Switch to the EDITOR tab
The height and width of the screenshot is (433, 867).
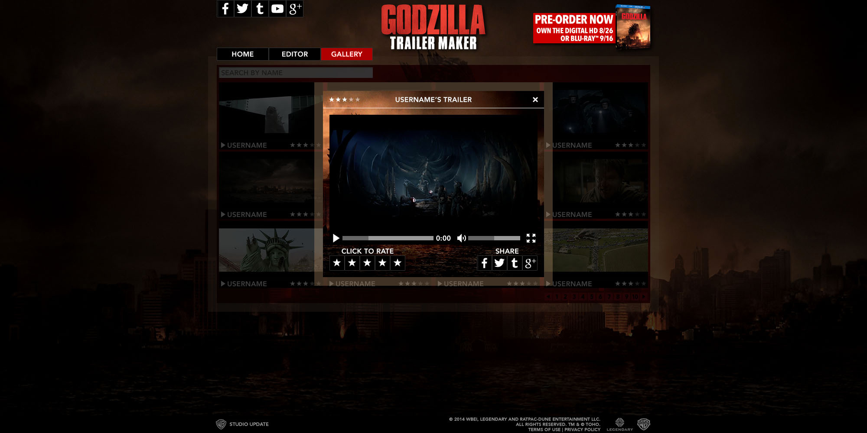(294, 54)
